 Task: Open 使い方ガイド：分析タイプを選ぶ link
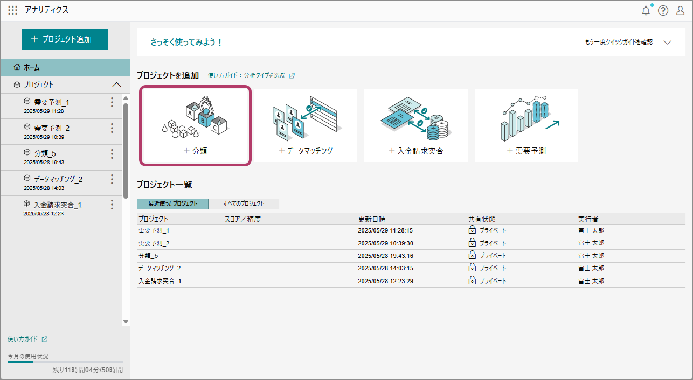click(x=246, y=76)
